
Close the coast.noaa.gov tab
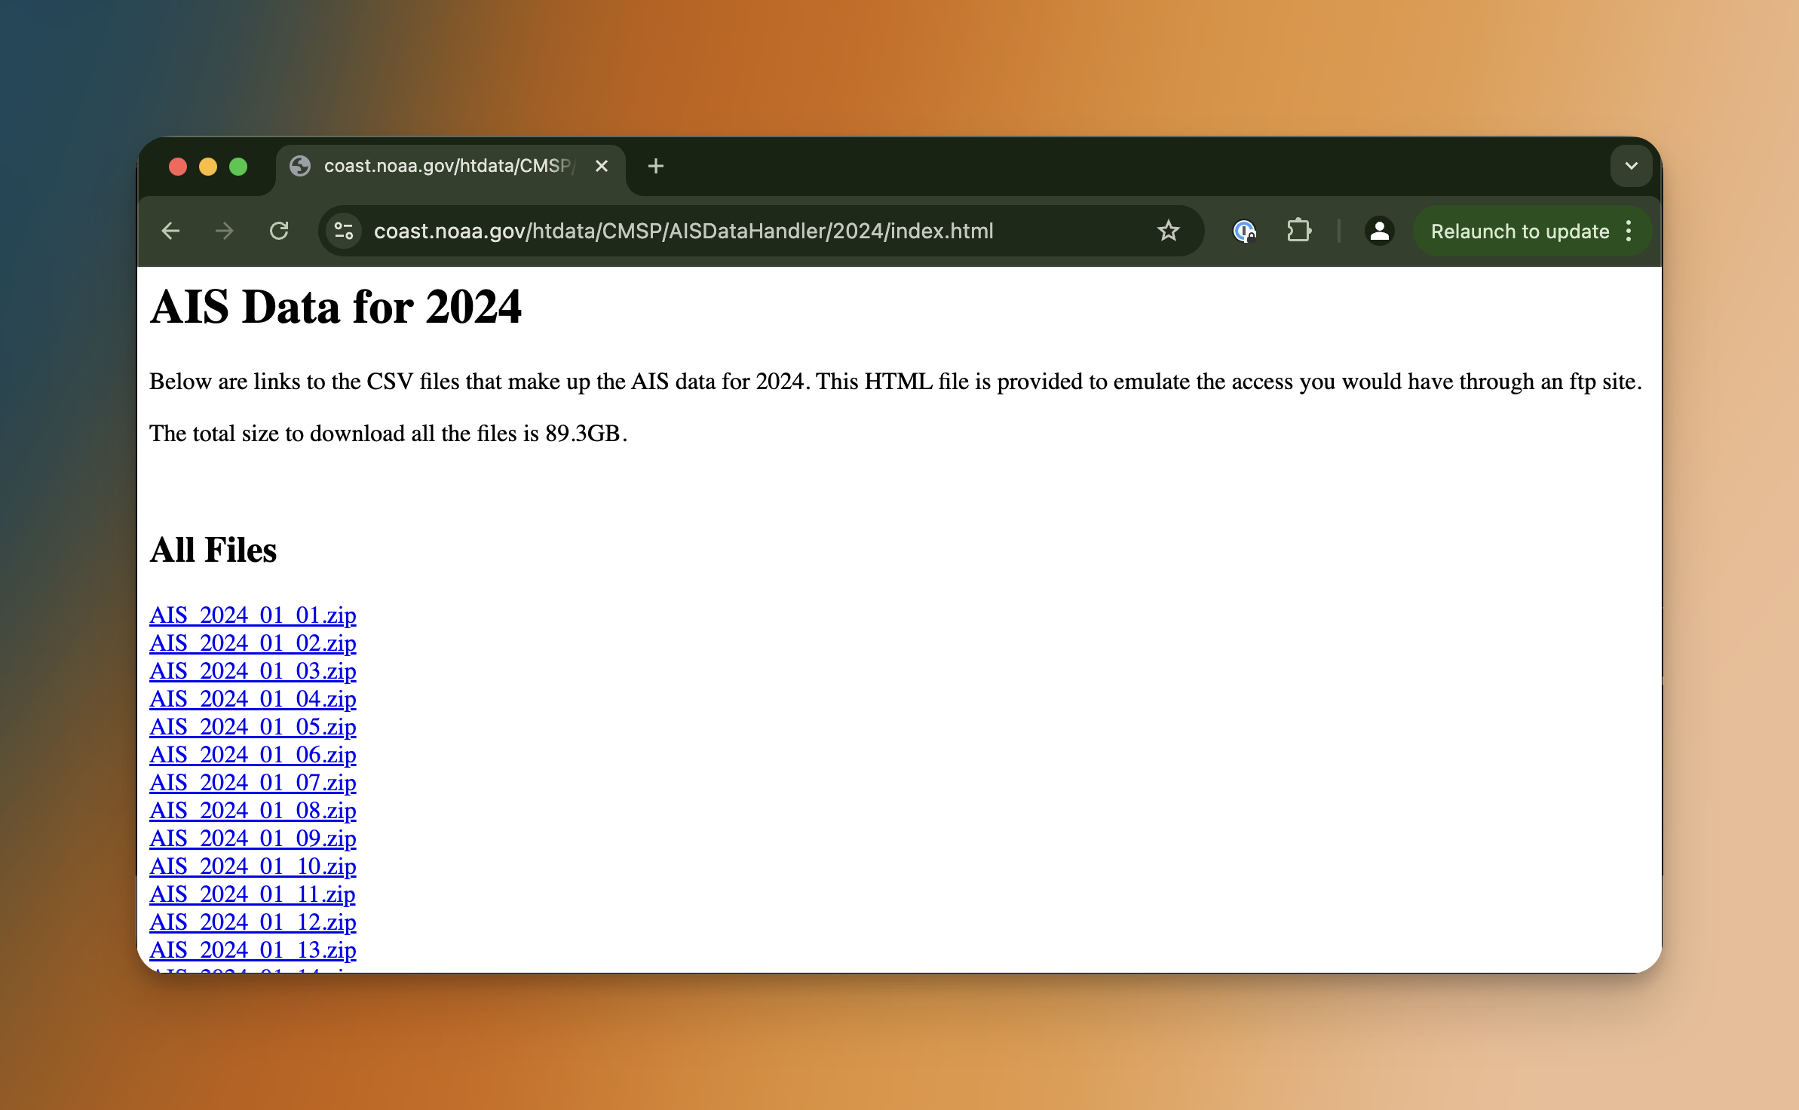click(x=602, y=166)
